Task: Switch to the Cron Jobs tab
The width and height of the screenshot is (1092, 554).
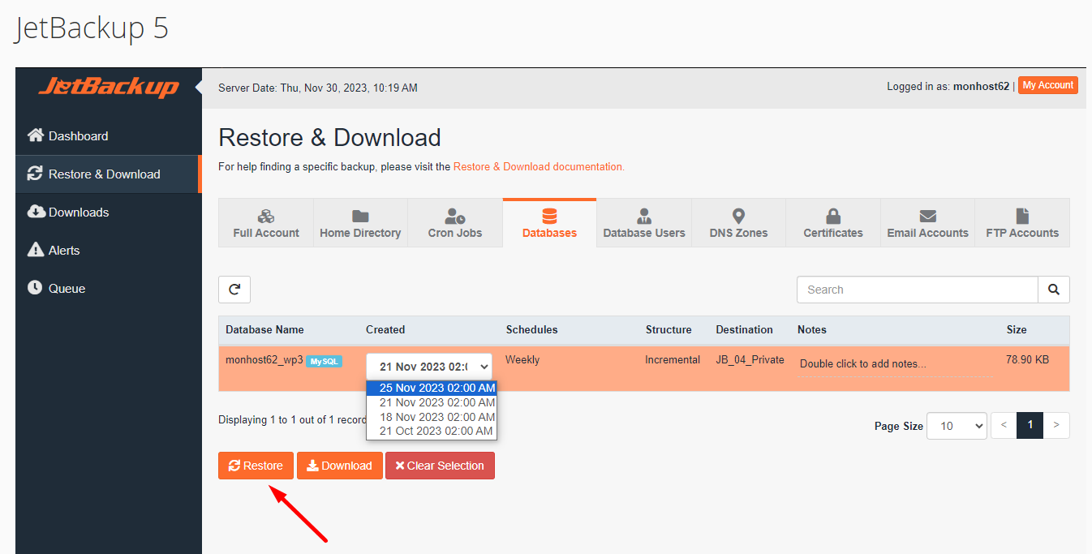Action: coord(455,223)
